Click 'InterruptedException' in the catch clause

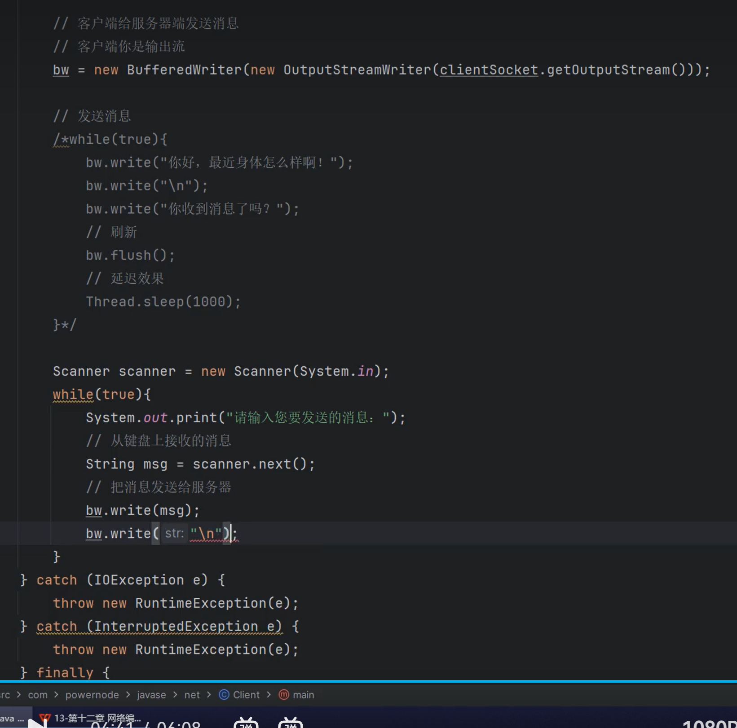click(176, 627)
